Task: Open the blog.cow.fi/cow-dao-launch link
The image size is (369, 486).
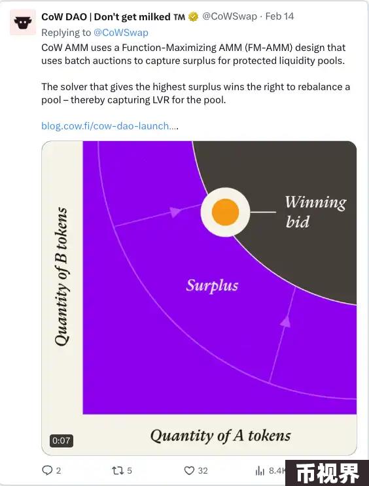Action: 109,126
